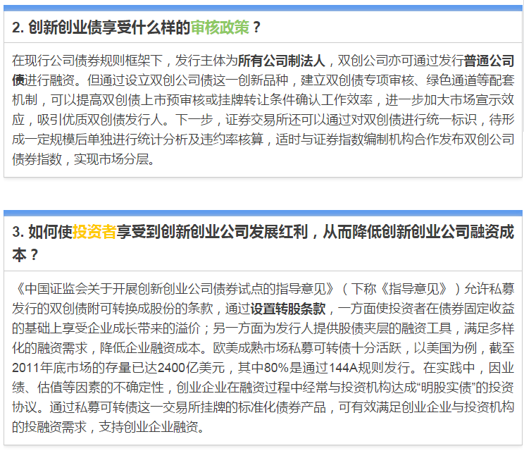Image resolution: width=524 pixels, height=451 pixels.
Task: Click the text '本？' ending heading 3
Action: pos(25,255)
